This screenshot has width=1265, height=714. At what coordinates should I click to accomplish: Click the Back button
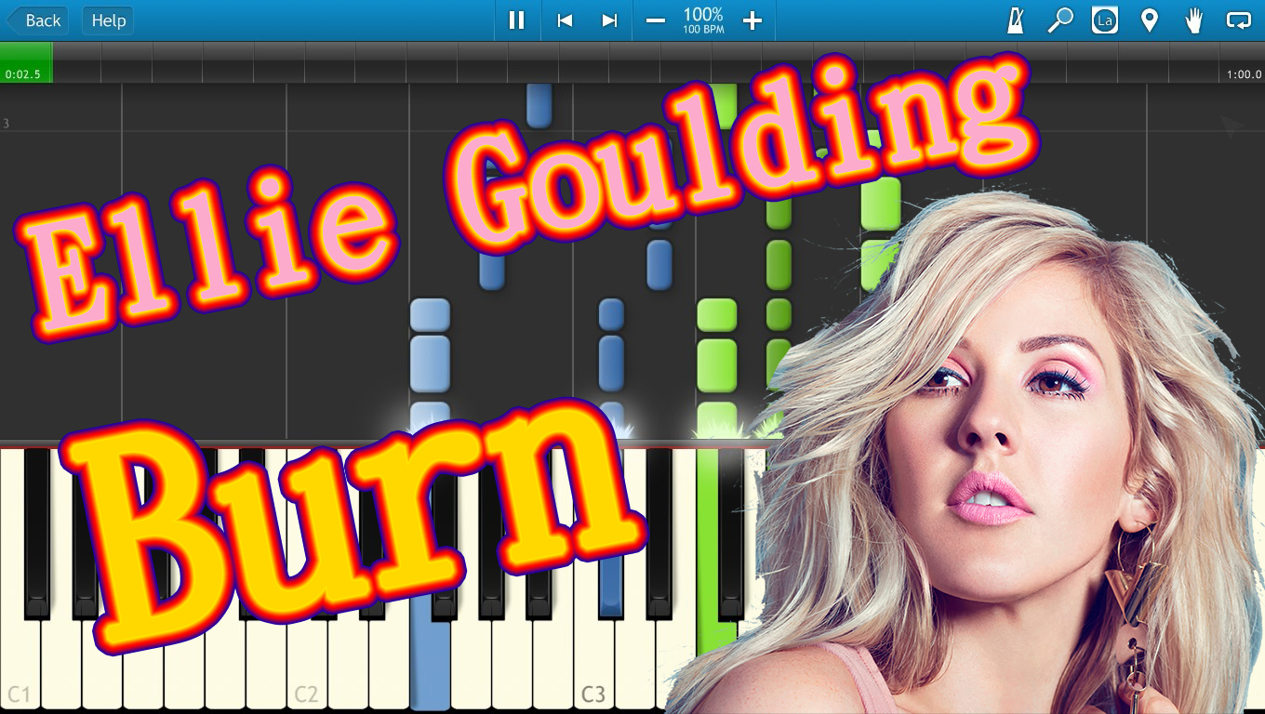click(x=36, y=20)
